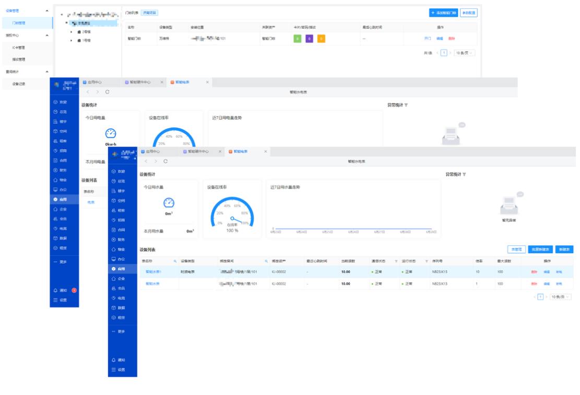Click the search icon in 表名称 column header

pyautogui.click(x=175, y=261)
